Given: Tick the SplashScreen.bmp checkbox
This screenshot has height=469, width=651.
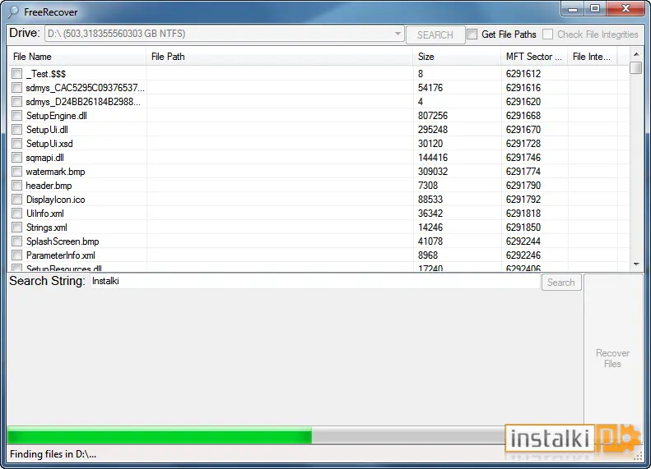Looking at the screenshot, I should pyautogui.click(x=16, y=241).
